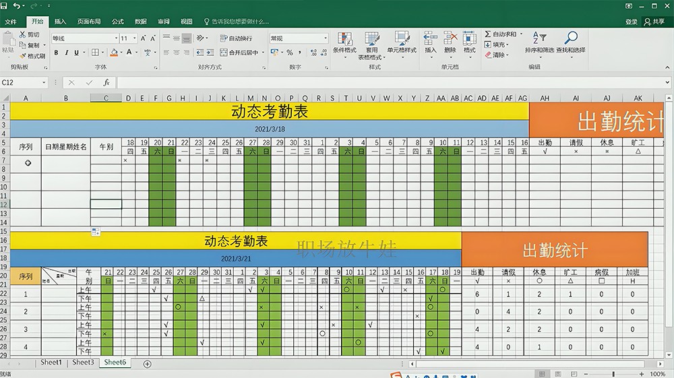674x378 pixels.
Task: Open the text orientation tool
Action: coord(201,38)
